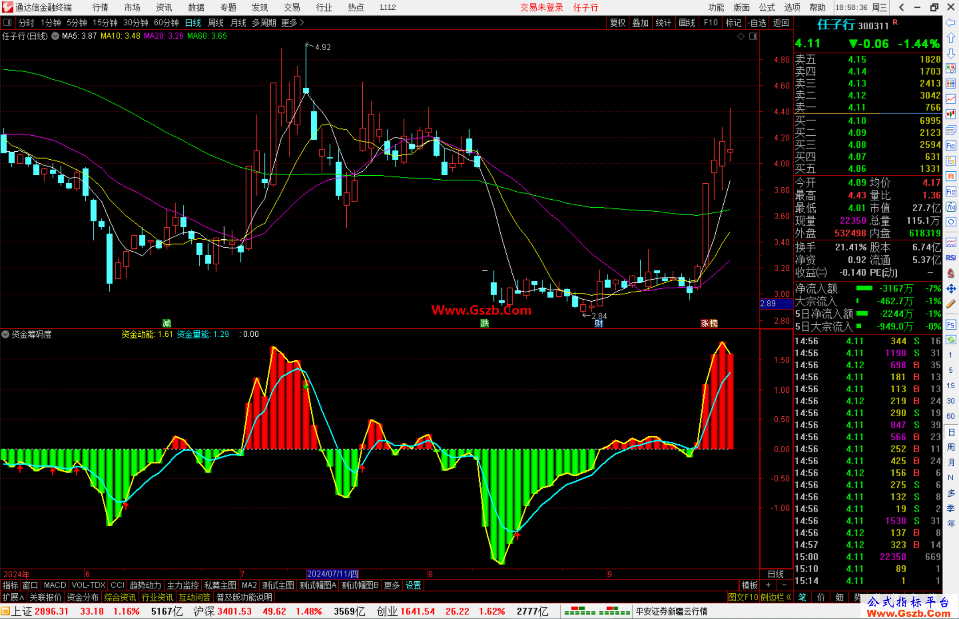Open the F10 info sidebar icon
The width and height of the screenshot is (959, 619).
click(951, 146)
